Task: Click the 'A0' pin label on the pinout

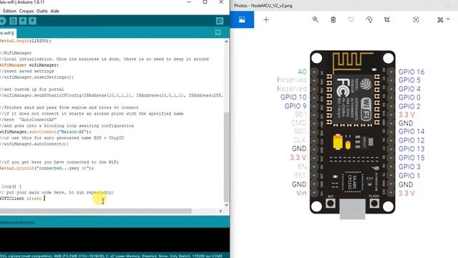Action: [x=302, y=72]
